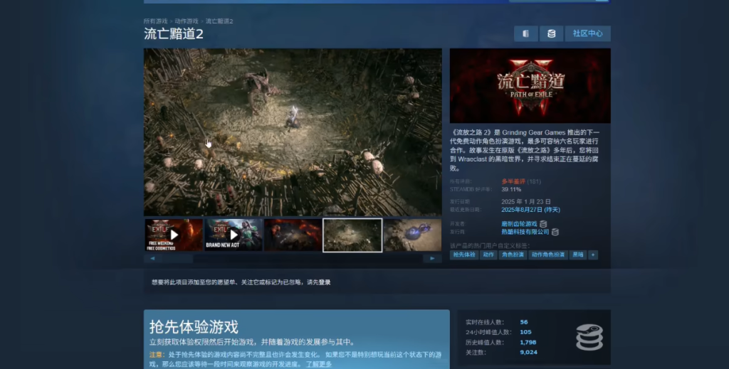
Task: Click the book icon button beside 社区中心
Action: [526, 33]
